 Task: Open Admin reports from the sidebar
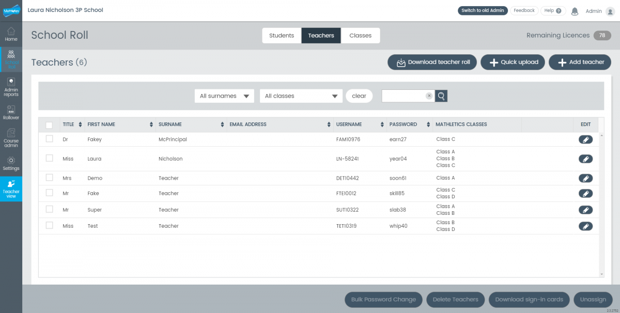coord(11,86)
